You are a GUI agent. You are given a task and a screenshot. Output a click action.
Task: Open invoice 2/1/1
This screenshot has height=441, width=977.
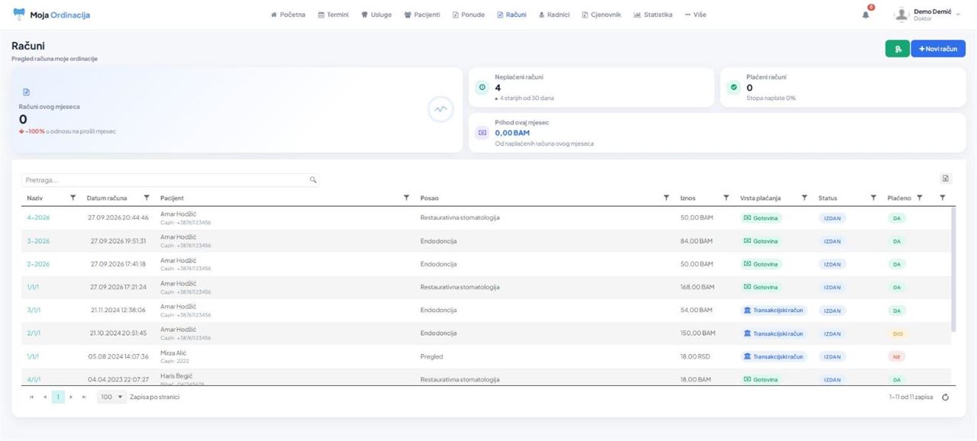34,333
